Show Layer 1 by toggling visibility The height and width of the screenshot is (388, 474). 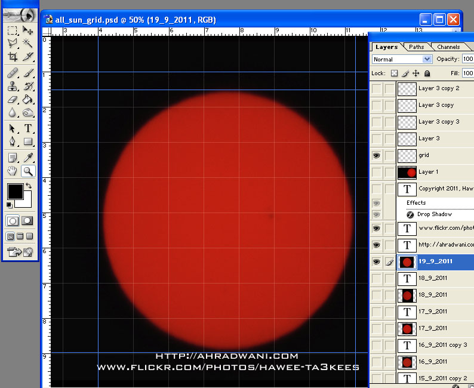[x=376, y=172]
